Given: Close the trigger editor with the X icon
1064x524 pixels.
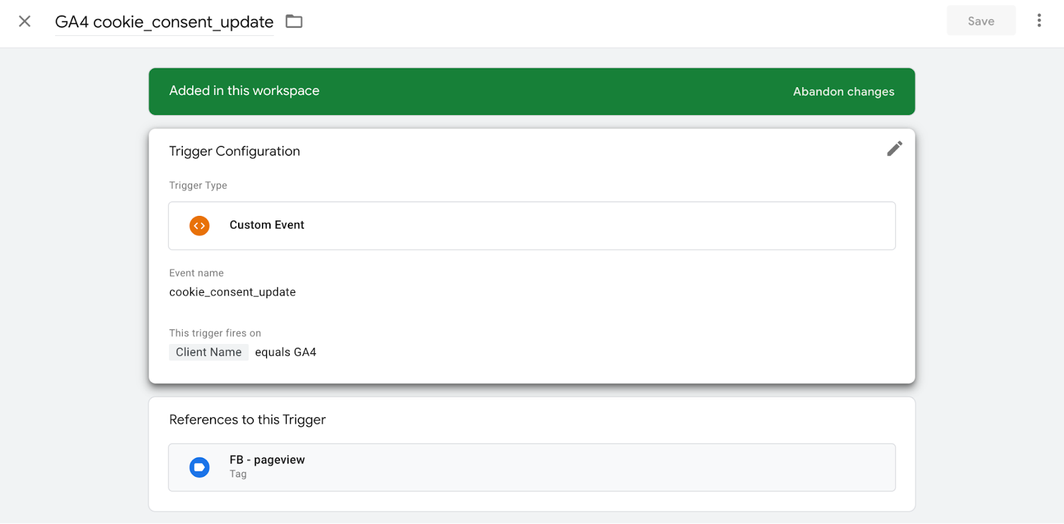Looking at the screenshot, I should (25, 21).
